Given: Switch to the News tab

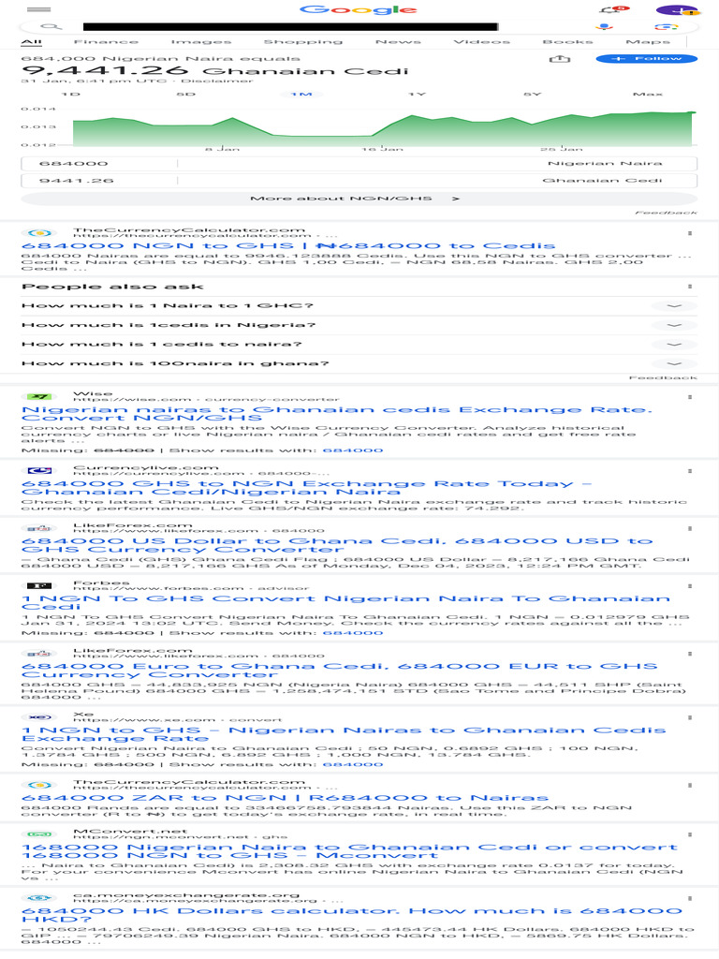Looking at the screenshot, I should click(x=398, y=41).
